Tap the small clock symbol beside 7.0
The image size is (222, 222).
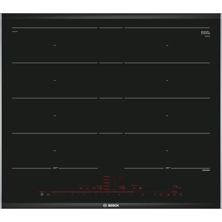point(94,188)
